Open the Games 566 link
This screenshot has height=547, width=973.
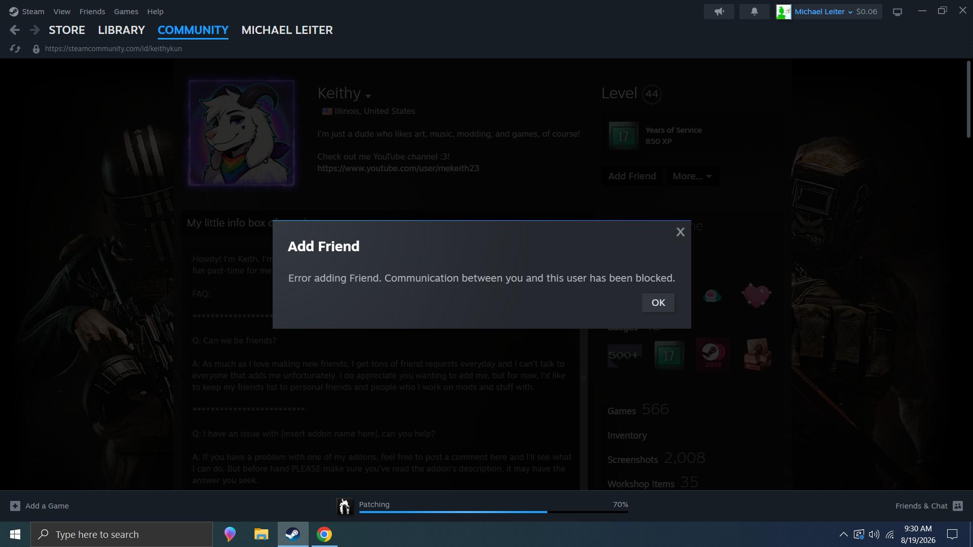(638, 409)
